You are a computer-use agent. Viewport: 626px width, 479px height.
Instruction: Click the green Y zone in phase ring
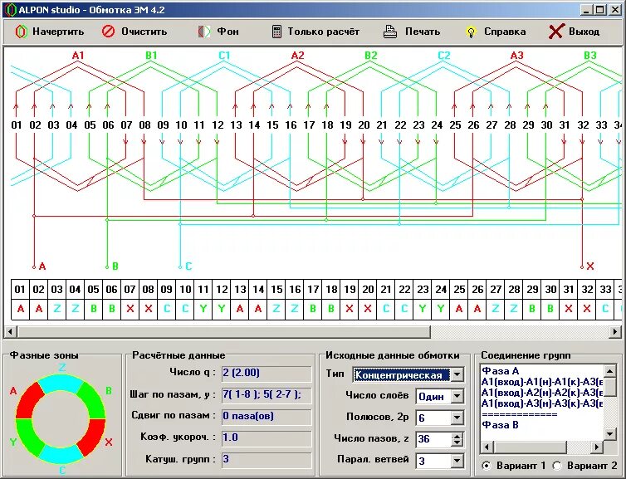tap(28, 437)
